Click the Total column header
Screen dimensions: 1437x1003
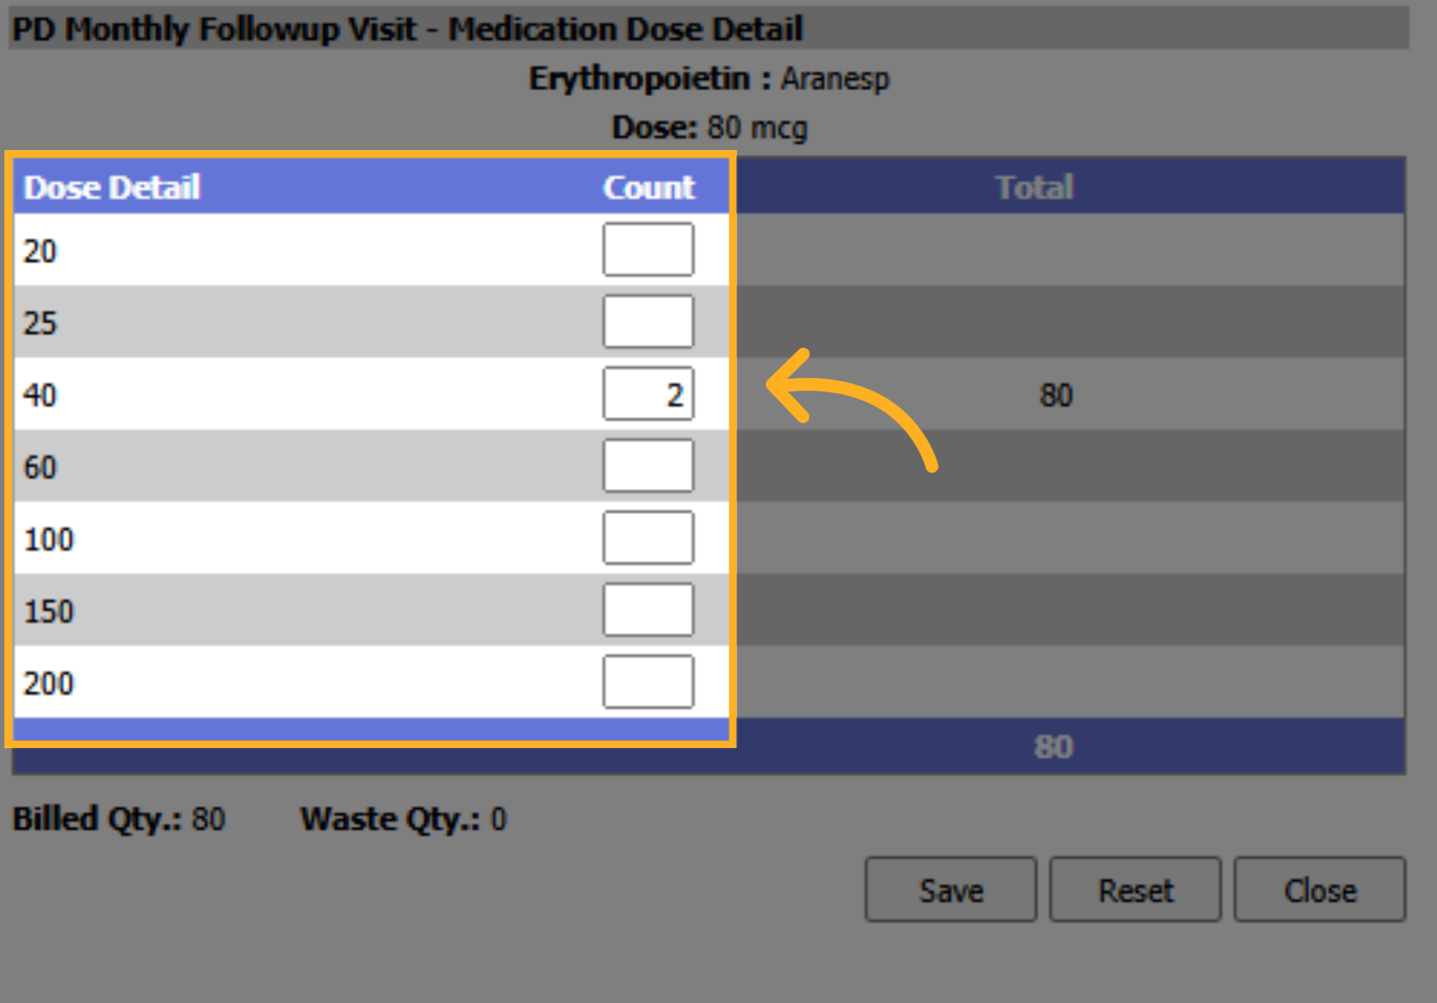coord(1034,187)
